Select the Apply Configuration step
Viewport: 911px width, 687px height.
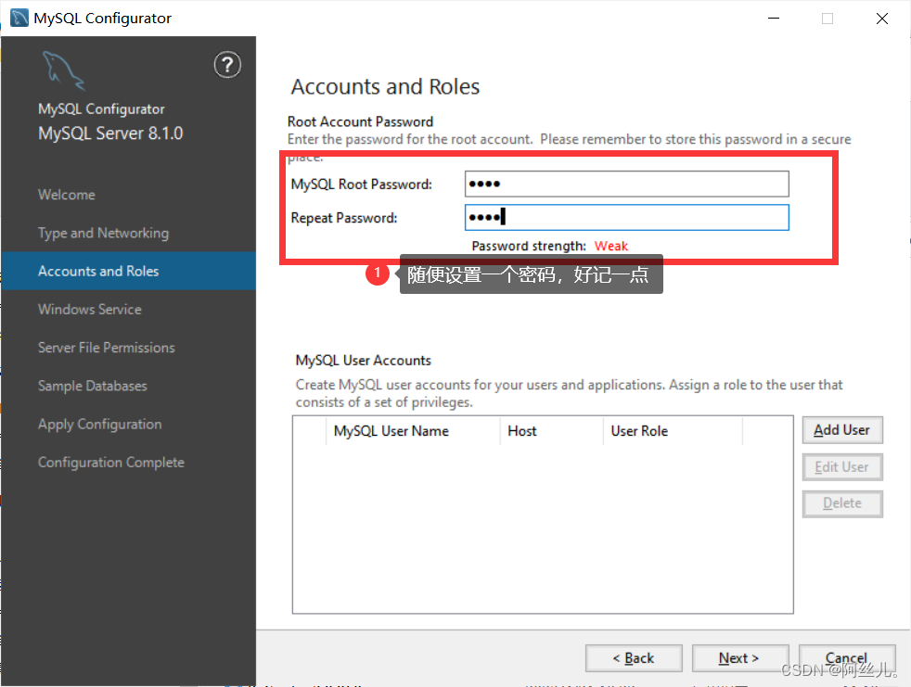tap(100, 425)
